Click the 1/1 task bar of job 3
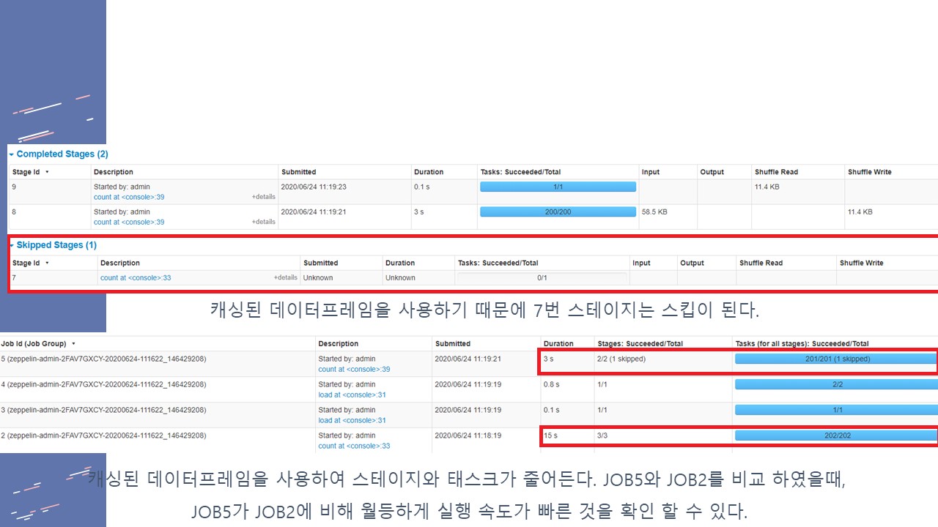 836,410
